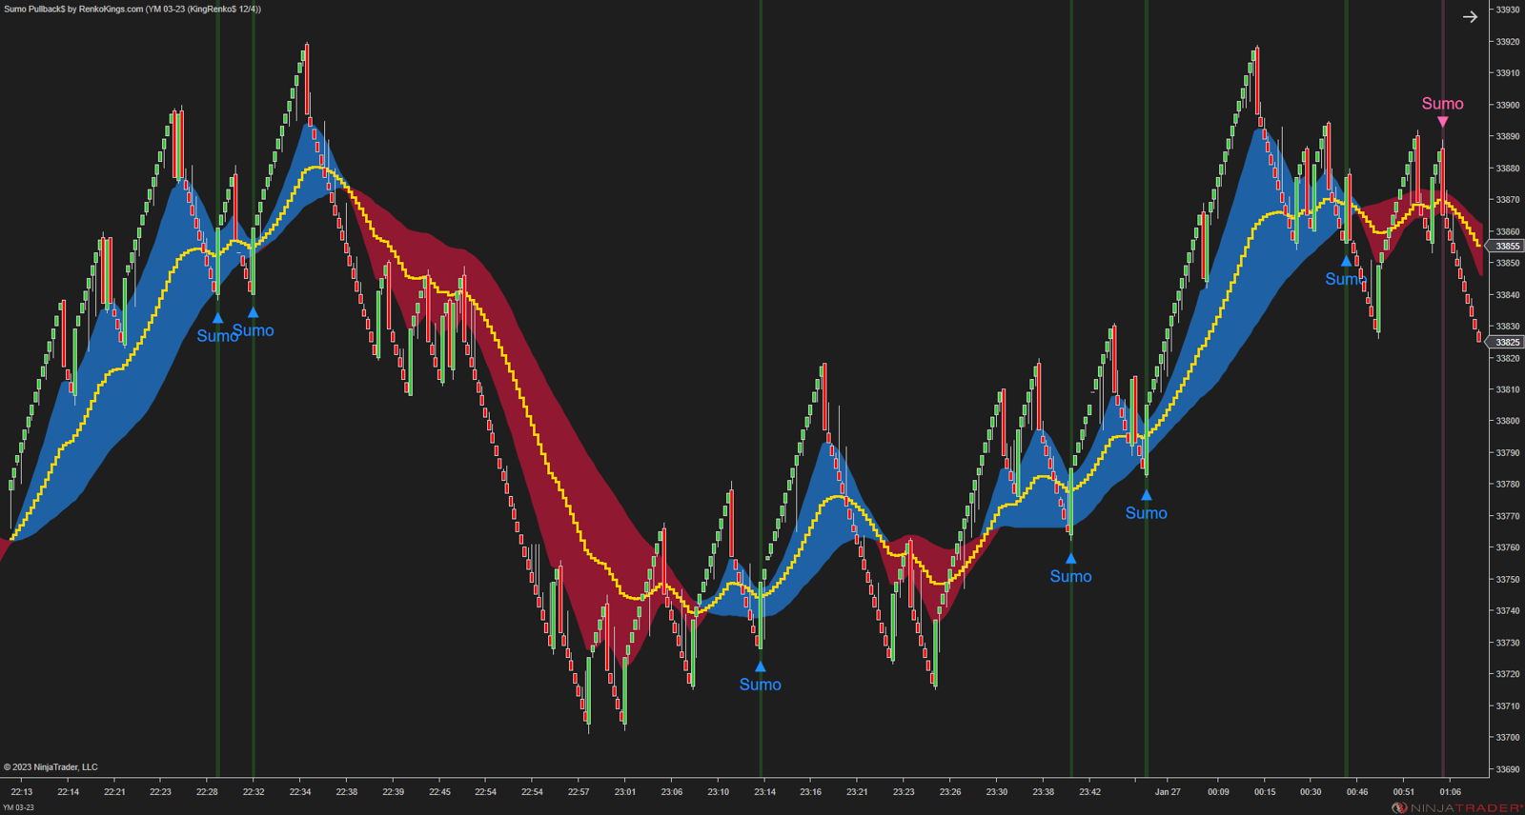Click the 33855 price marker flag
This screenshot has width=1525, height=815.
tap(1506, 246)
